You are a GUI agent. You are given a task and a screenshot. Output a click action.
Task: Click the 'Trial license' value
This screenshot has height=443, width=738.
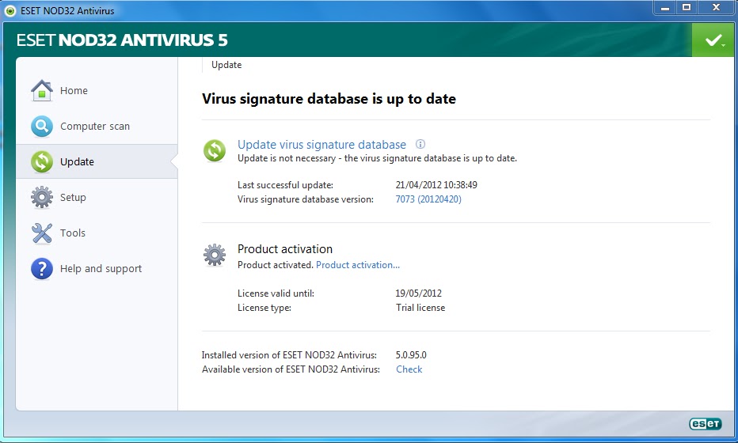click(x=420, y=308)
